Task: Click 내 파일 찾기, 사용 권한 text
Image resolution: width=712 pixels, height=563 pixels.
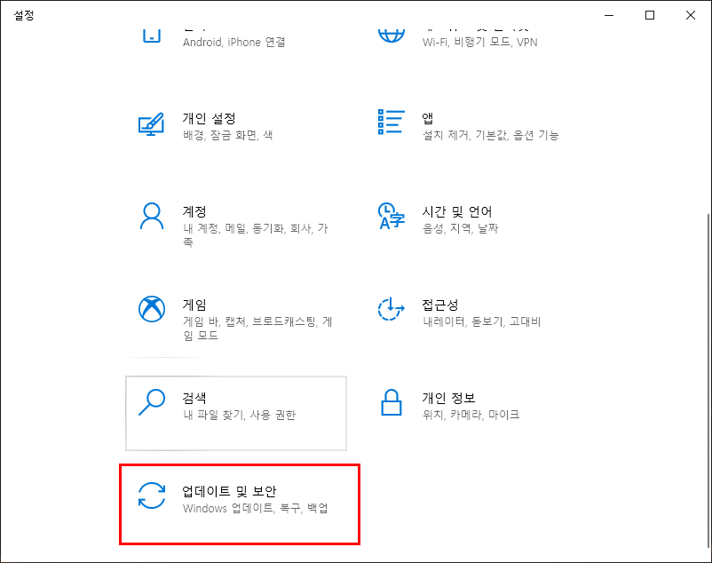Action: pyautogui.click(x=240, y=415)
